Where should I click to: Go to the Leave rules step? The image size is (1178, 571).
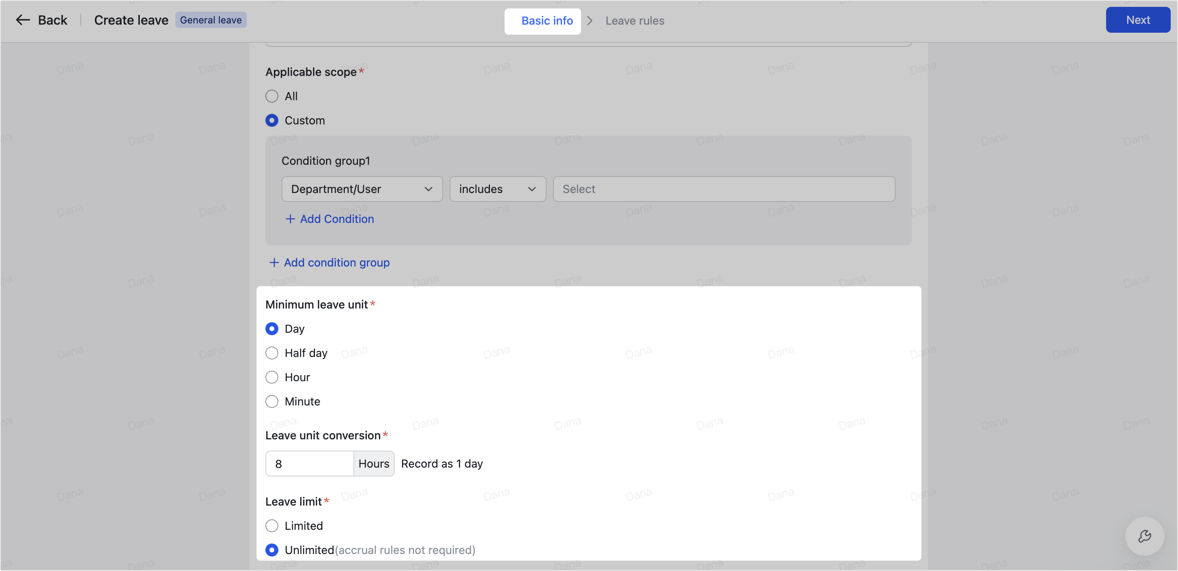(635, 21)
